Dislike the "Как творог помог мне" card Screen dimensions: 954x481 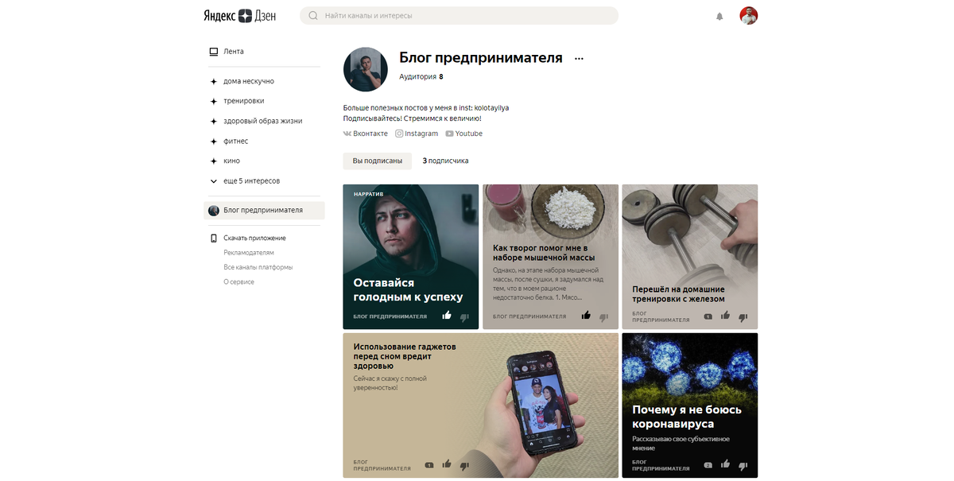pos(603,317)
